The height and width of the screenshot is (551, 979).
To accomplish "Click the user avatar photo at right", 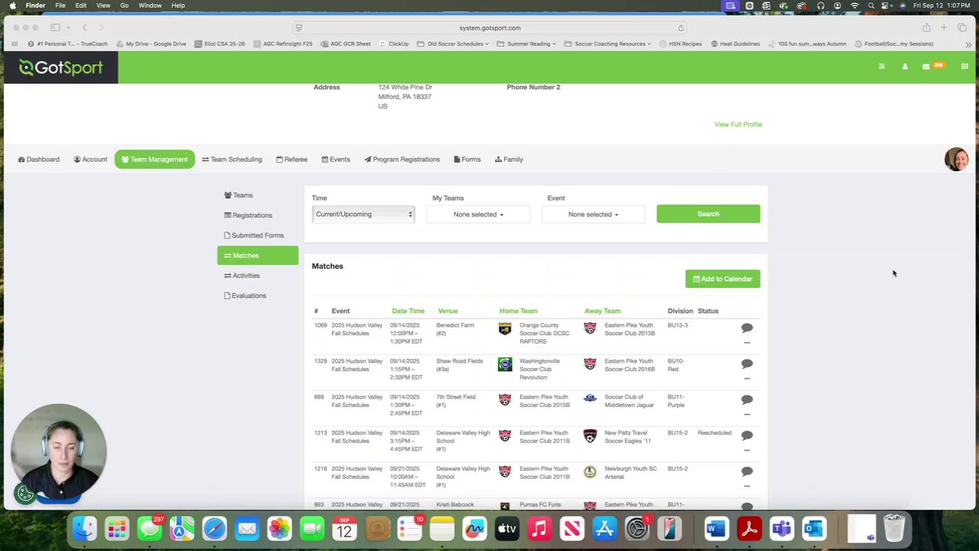I will pos(956,159).
